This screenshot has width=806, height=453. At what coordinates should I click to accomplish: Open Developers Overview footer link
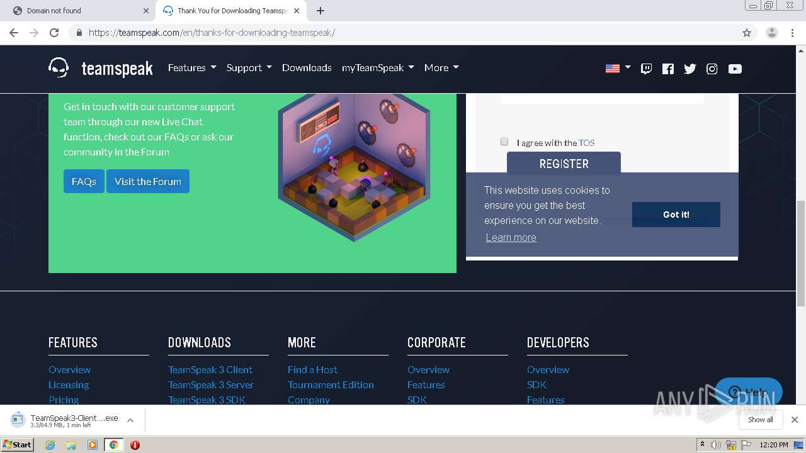548,369
